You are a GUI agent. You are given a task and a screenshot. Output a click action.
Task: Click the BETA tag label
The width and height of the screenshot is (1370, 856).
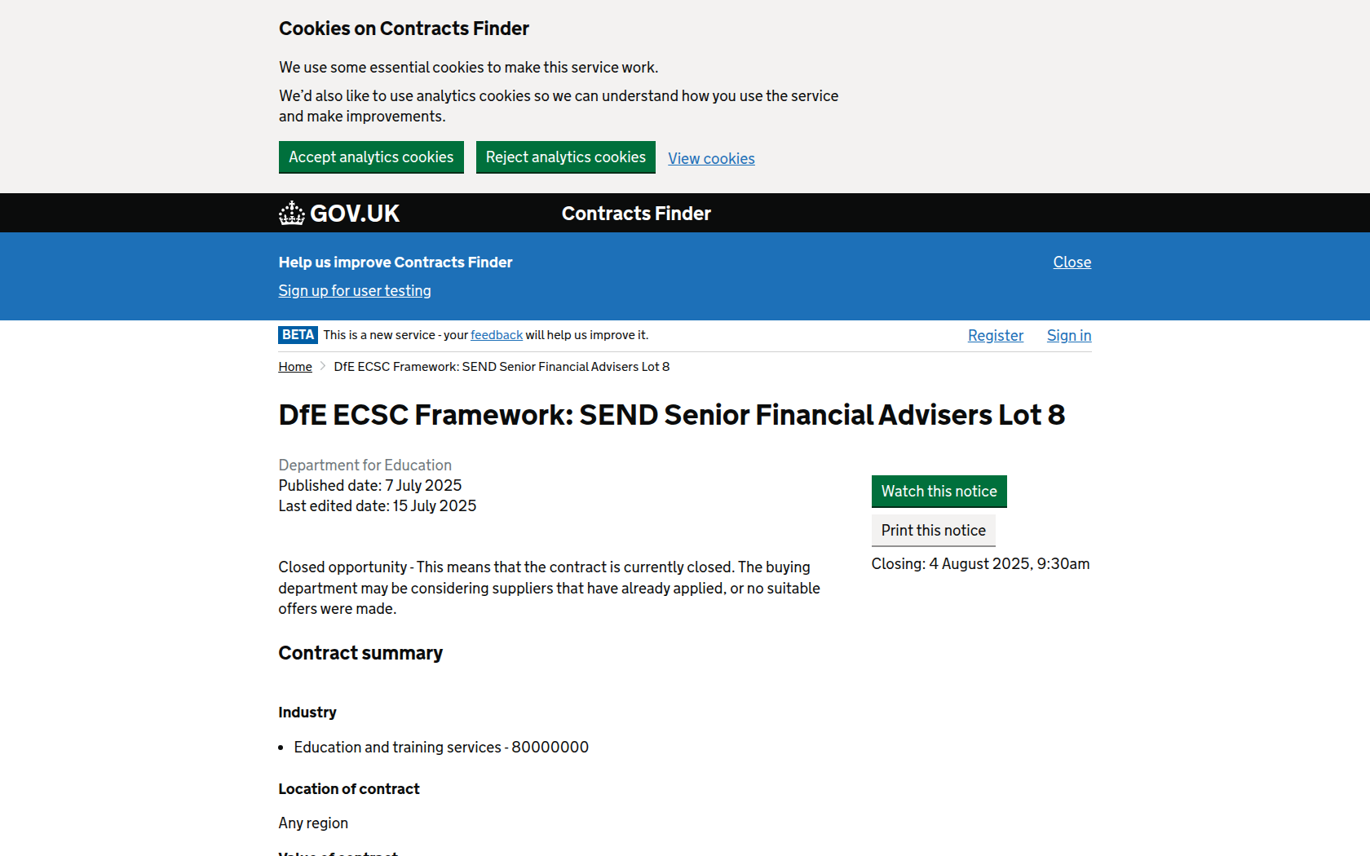pos(298,335)
